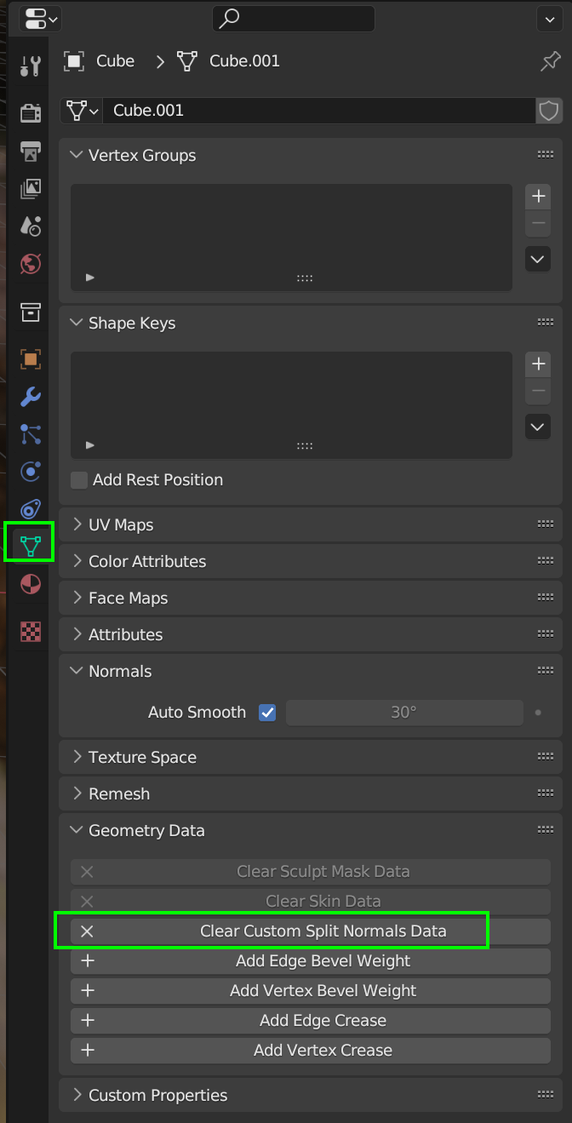
Task: Disable Auto Smooth under Normals
Action: pos(266,712)
